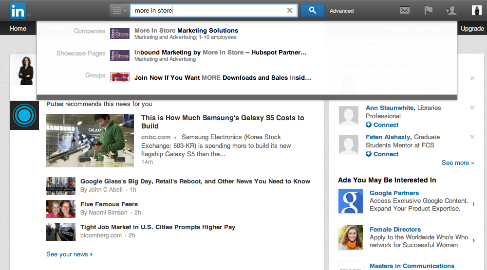This screenshot has width=487, height=270.
Task: Go to the Home tab
Action: click(18, 29)
